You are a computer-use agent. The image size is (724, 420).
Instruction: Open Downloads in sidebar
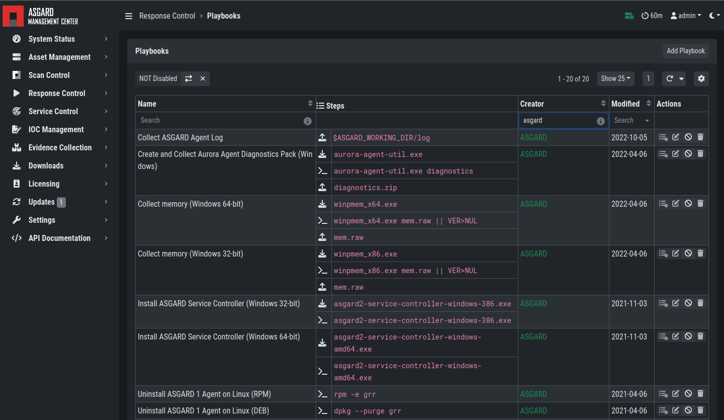[x=59, y=166]
